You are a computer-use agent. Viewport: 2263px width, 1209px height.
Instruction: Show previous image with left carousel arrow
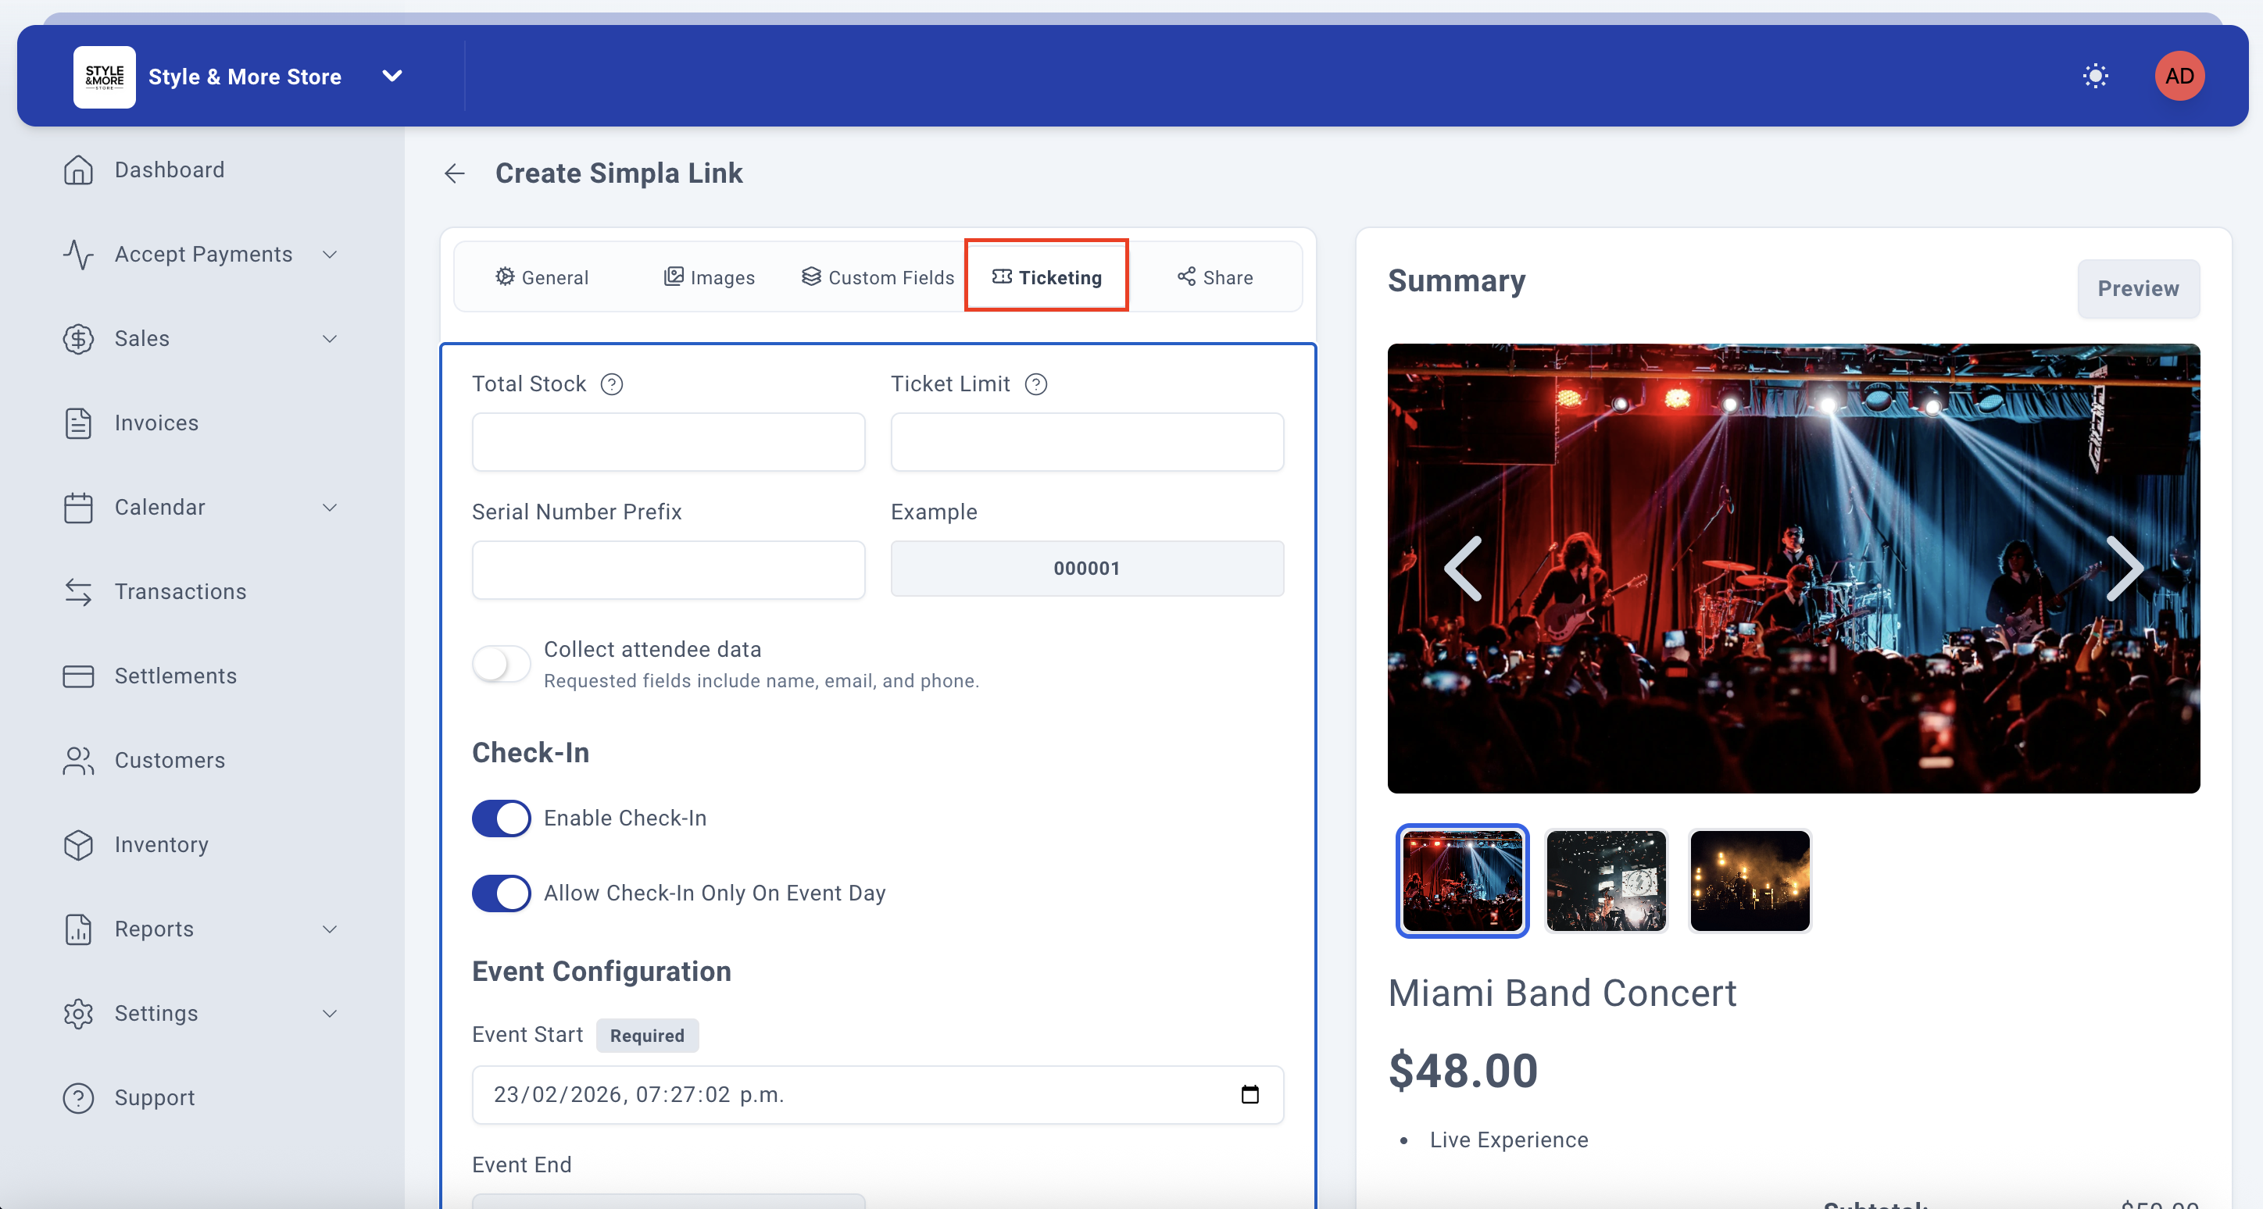(1464, 568)
